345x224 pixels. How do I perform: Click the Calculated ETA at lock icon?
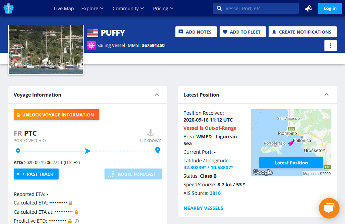76,212
